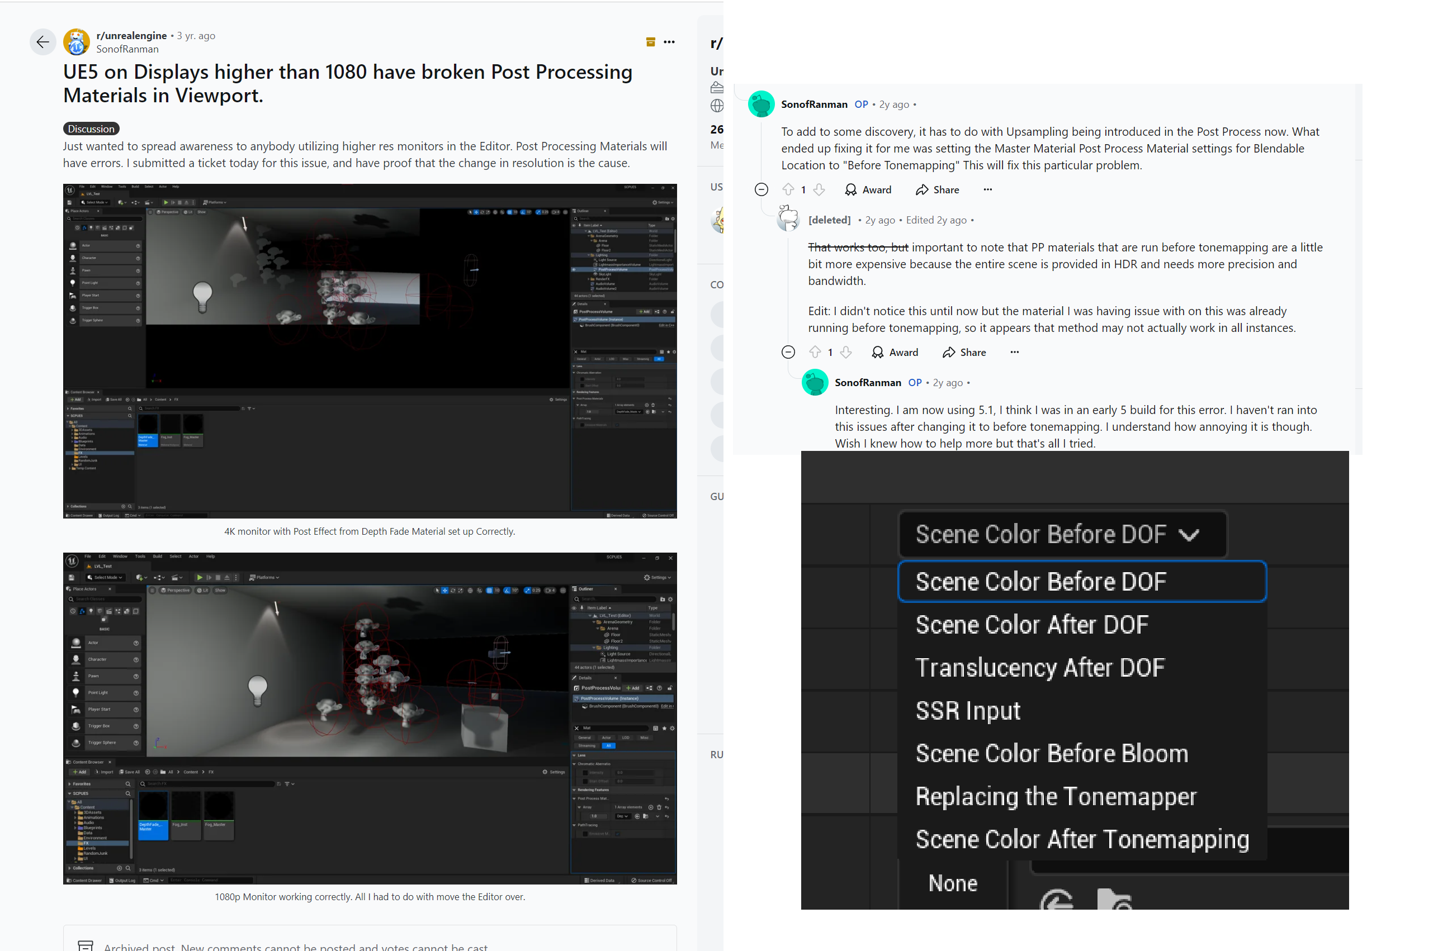The image size is (1438, 951).
Task: Collapse the deleted user's reply thread
Action: point(788,353)
